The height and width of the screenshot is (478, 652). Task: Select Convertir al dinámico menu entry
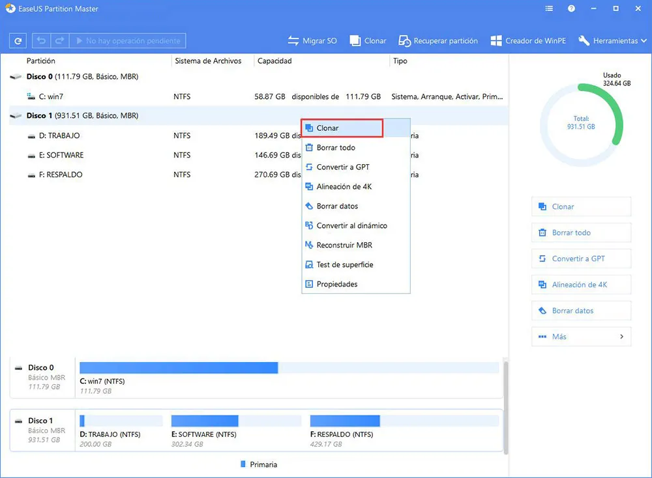356,225
